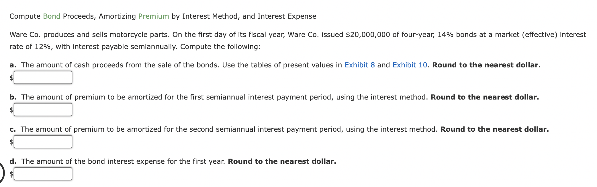Viewport: 597px width, 187px height.
Task: Select the problem title heading text
Action: 163,16
